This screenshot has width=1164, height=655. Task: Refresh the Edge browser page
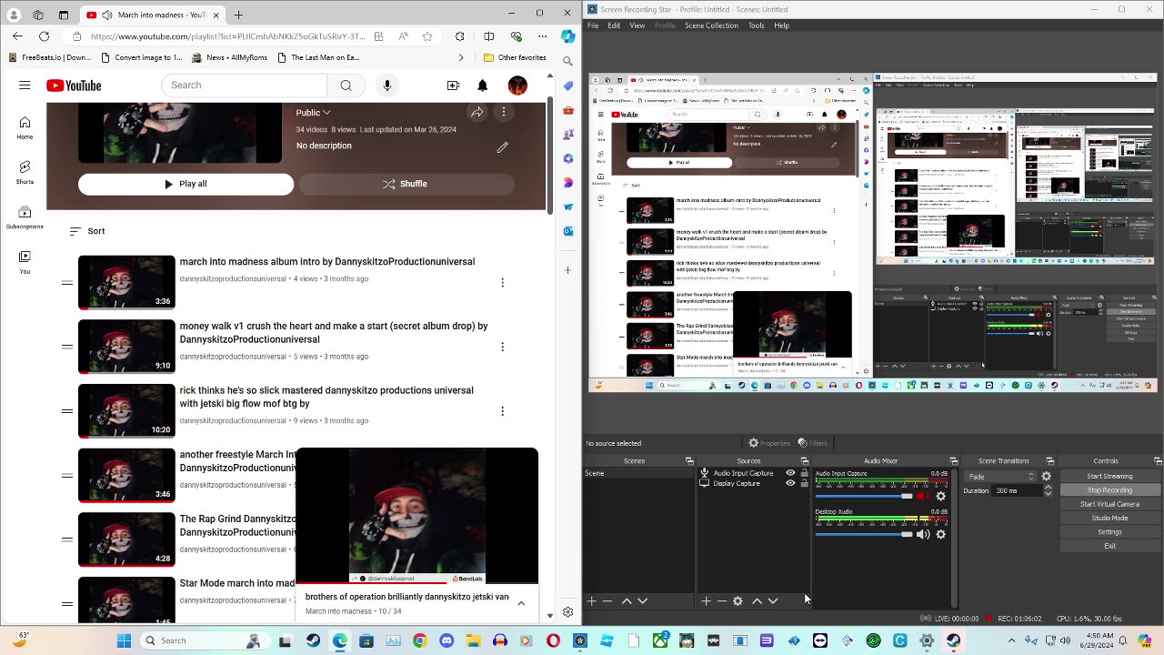44,36
